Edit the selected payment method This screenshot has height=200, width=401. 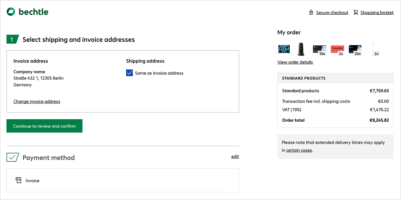235,156
